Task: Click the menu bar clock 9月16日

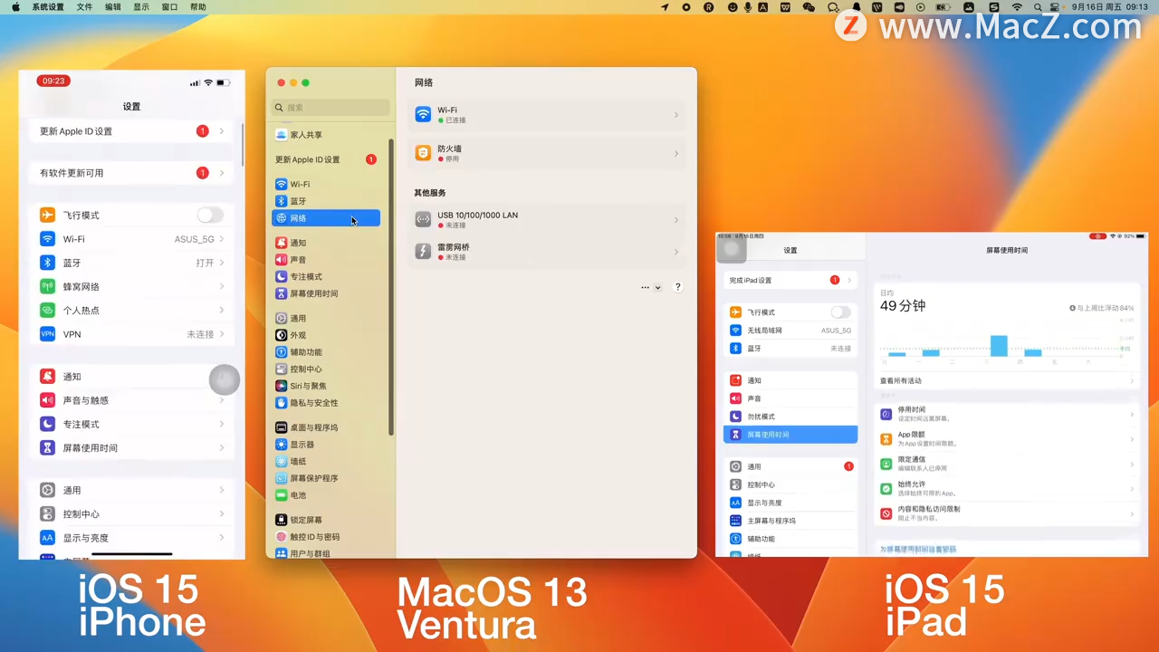Action: coord(1110,7)
